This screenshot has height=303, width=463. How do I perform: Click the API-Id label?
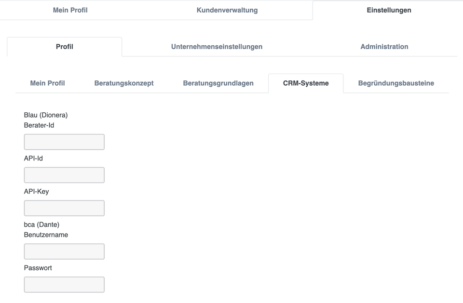tap(33, 158)
